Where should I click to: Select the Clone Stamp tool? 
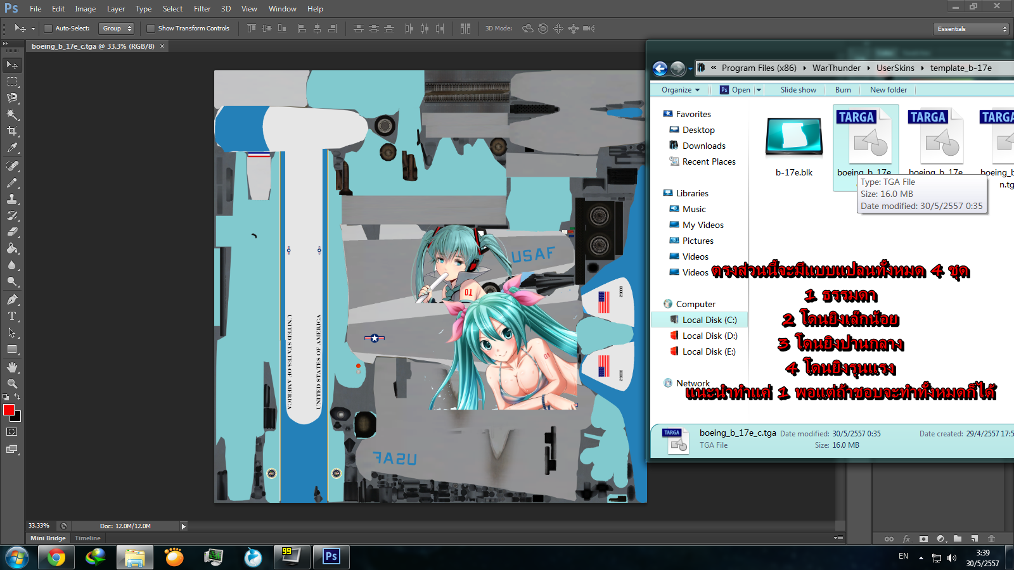(x=12, y=199)
